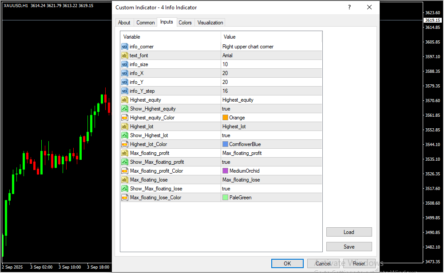Edit the info_Y_step value 16
Viewport: 444px width, 273px height.
tap(271, 91)
